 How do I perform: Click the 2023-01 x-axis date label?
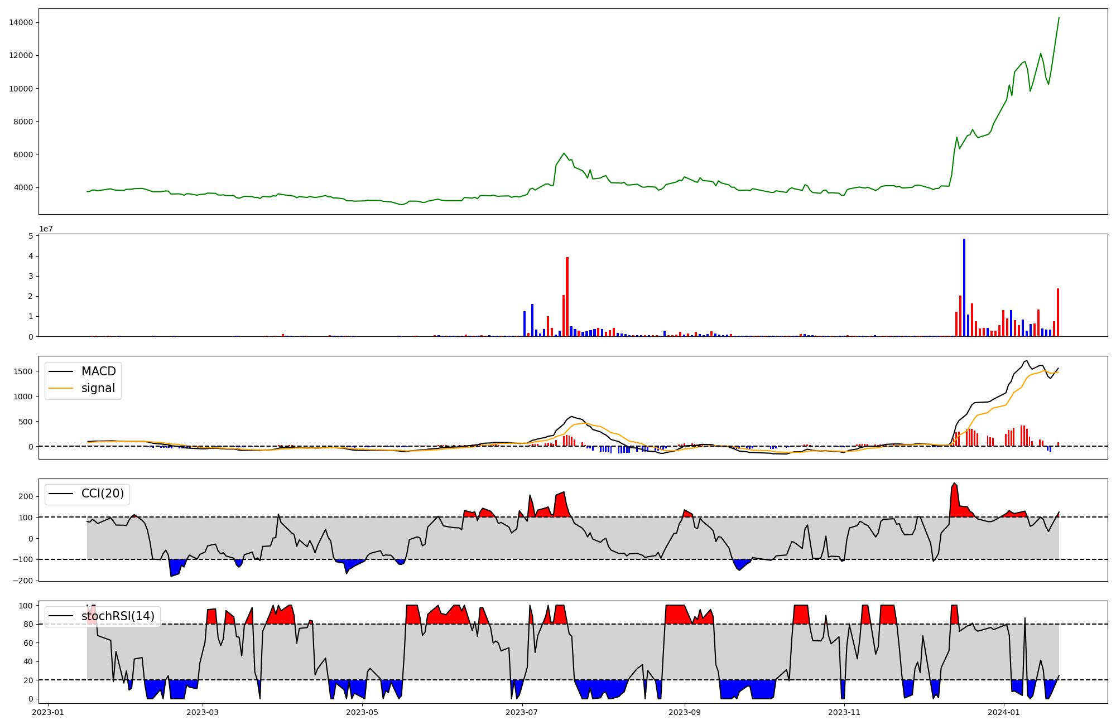click(x=48, y=712)
